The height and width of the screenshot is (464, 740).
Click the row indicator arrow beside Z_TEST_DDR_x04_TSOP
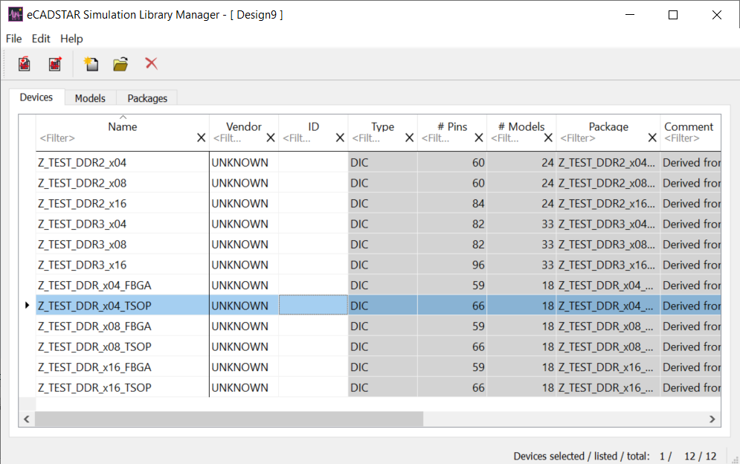[x=27, y=306]
